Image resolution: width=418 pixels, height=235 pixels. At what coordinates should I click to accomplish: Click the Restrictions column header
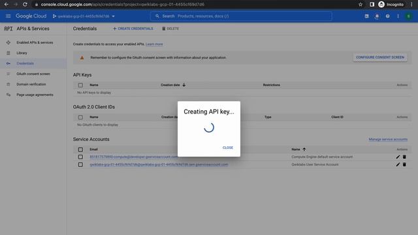[x=272, y=85]
